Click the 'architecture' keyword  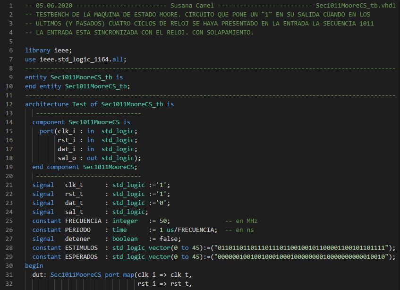pos(46,104)
